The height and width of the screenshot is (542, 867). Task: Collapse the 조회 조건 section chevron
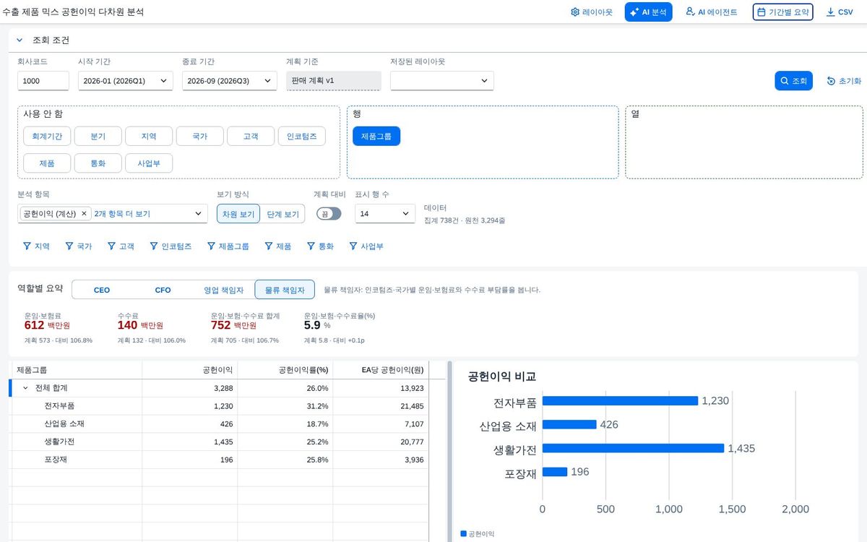coord(20,40)
